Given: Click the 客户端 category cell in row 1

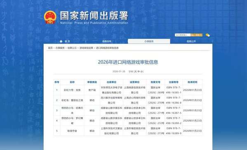Looking at the screenshot, I should tap(92, 90).
